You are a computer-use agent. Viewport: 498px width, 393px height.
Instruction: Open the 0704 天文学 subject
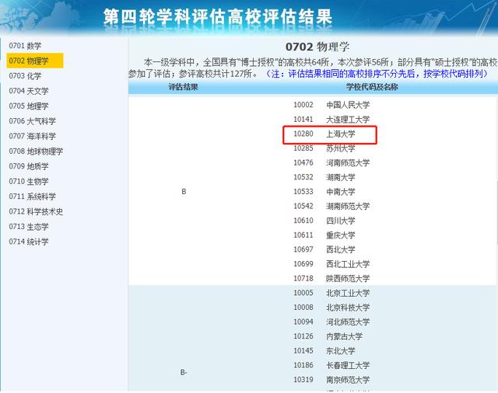tap(29, 91)
